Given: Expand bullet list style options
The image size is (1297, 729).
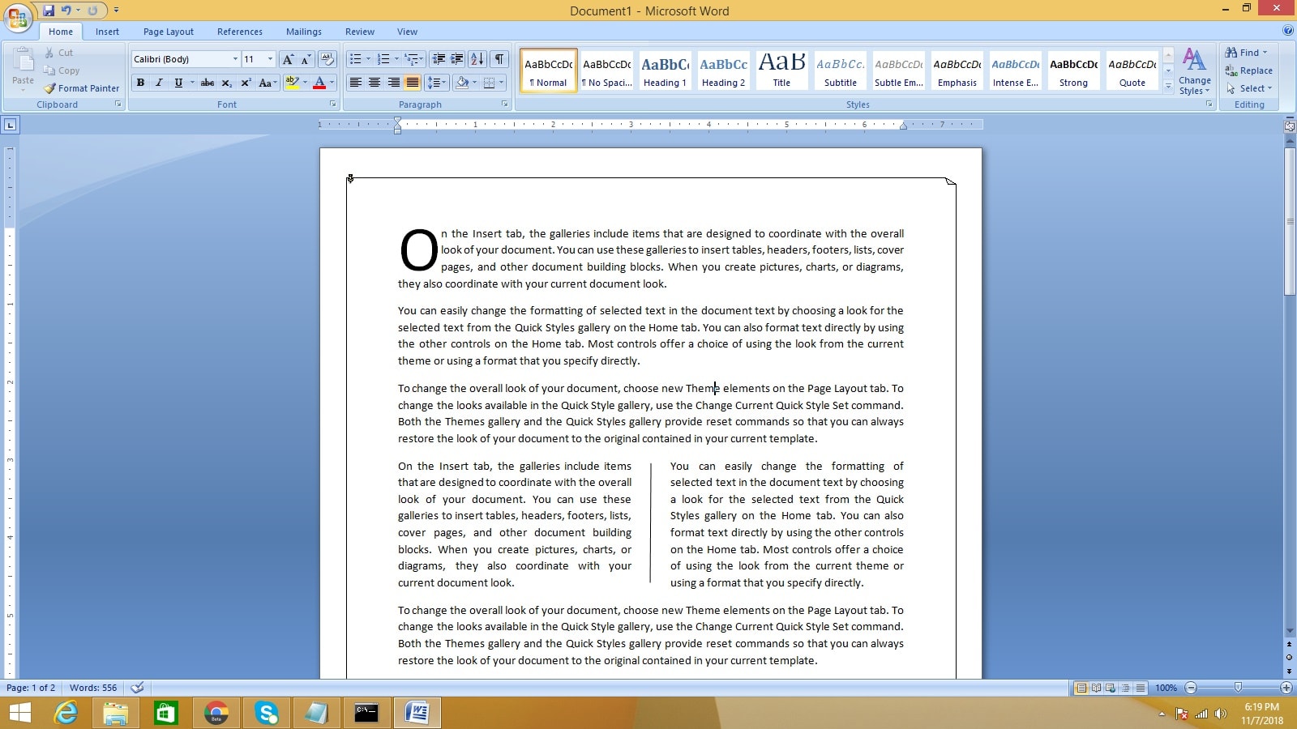Looking at the screenshot, I should [368, 59].
